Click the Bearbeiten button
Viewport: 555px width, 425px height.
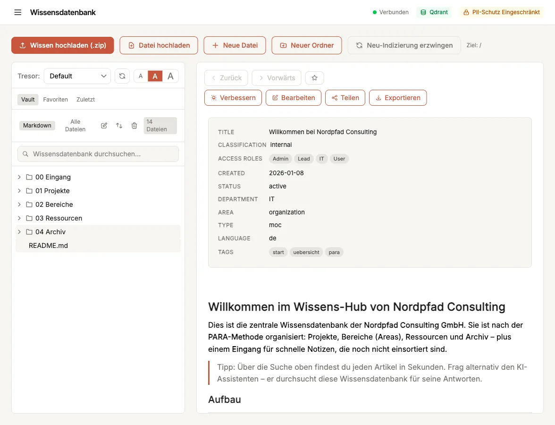[294, 98]
